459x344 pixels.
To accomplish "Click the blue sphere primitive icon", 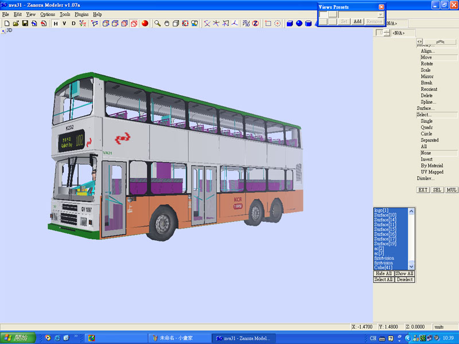I will coord(299,24).
